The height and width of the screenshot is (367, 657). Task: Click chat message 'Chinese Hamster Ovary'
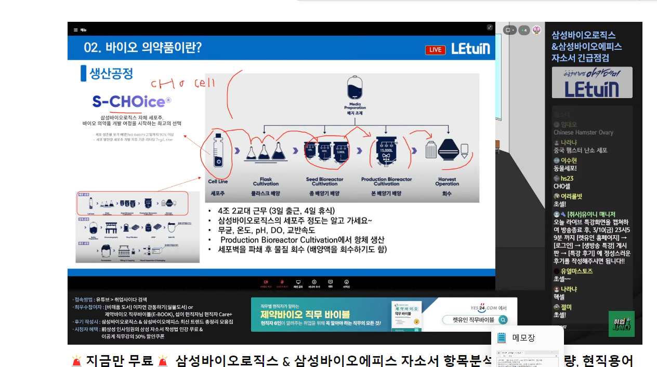click(x=583, y=132)
